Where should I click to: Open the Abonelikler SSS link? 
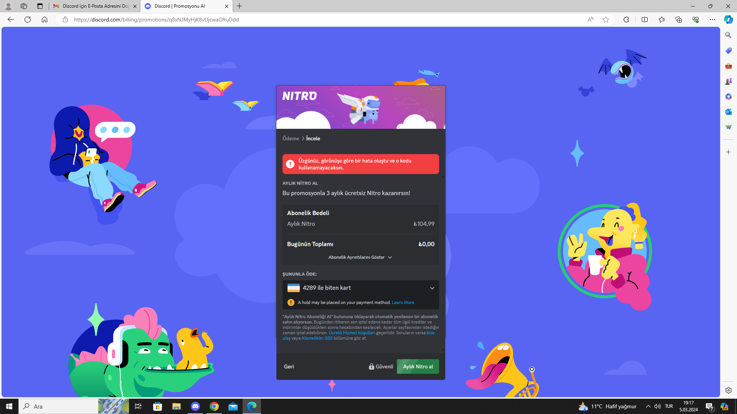point(317,338)
